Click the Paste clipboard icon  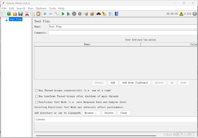38,14
